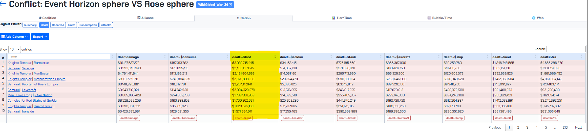Focus the table Search box
Viewport: 588px width, 131px height.
[x=566, y=49]
